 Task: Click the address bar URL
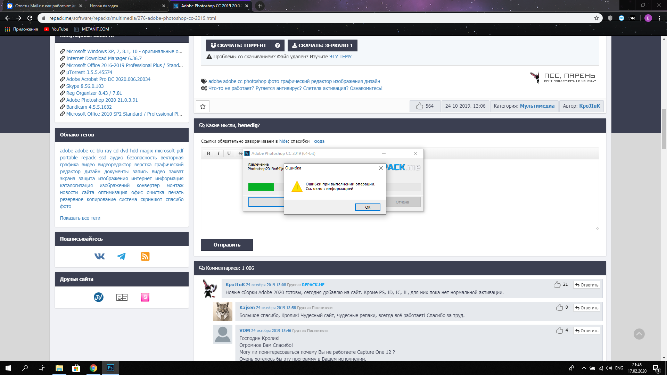tap(133, 18)
